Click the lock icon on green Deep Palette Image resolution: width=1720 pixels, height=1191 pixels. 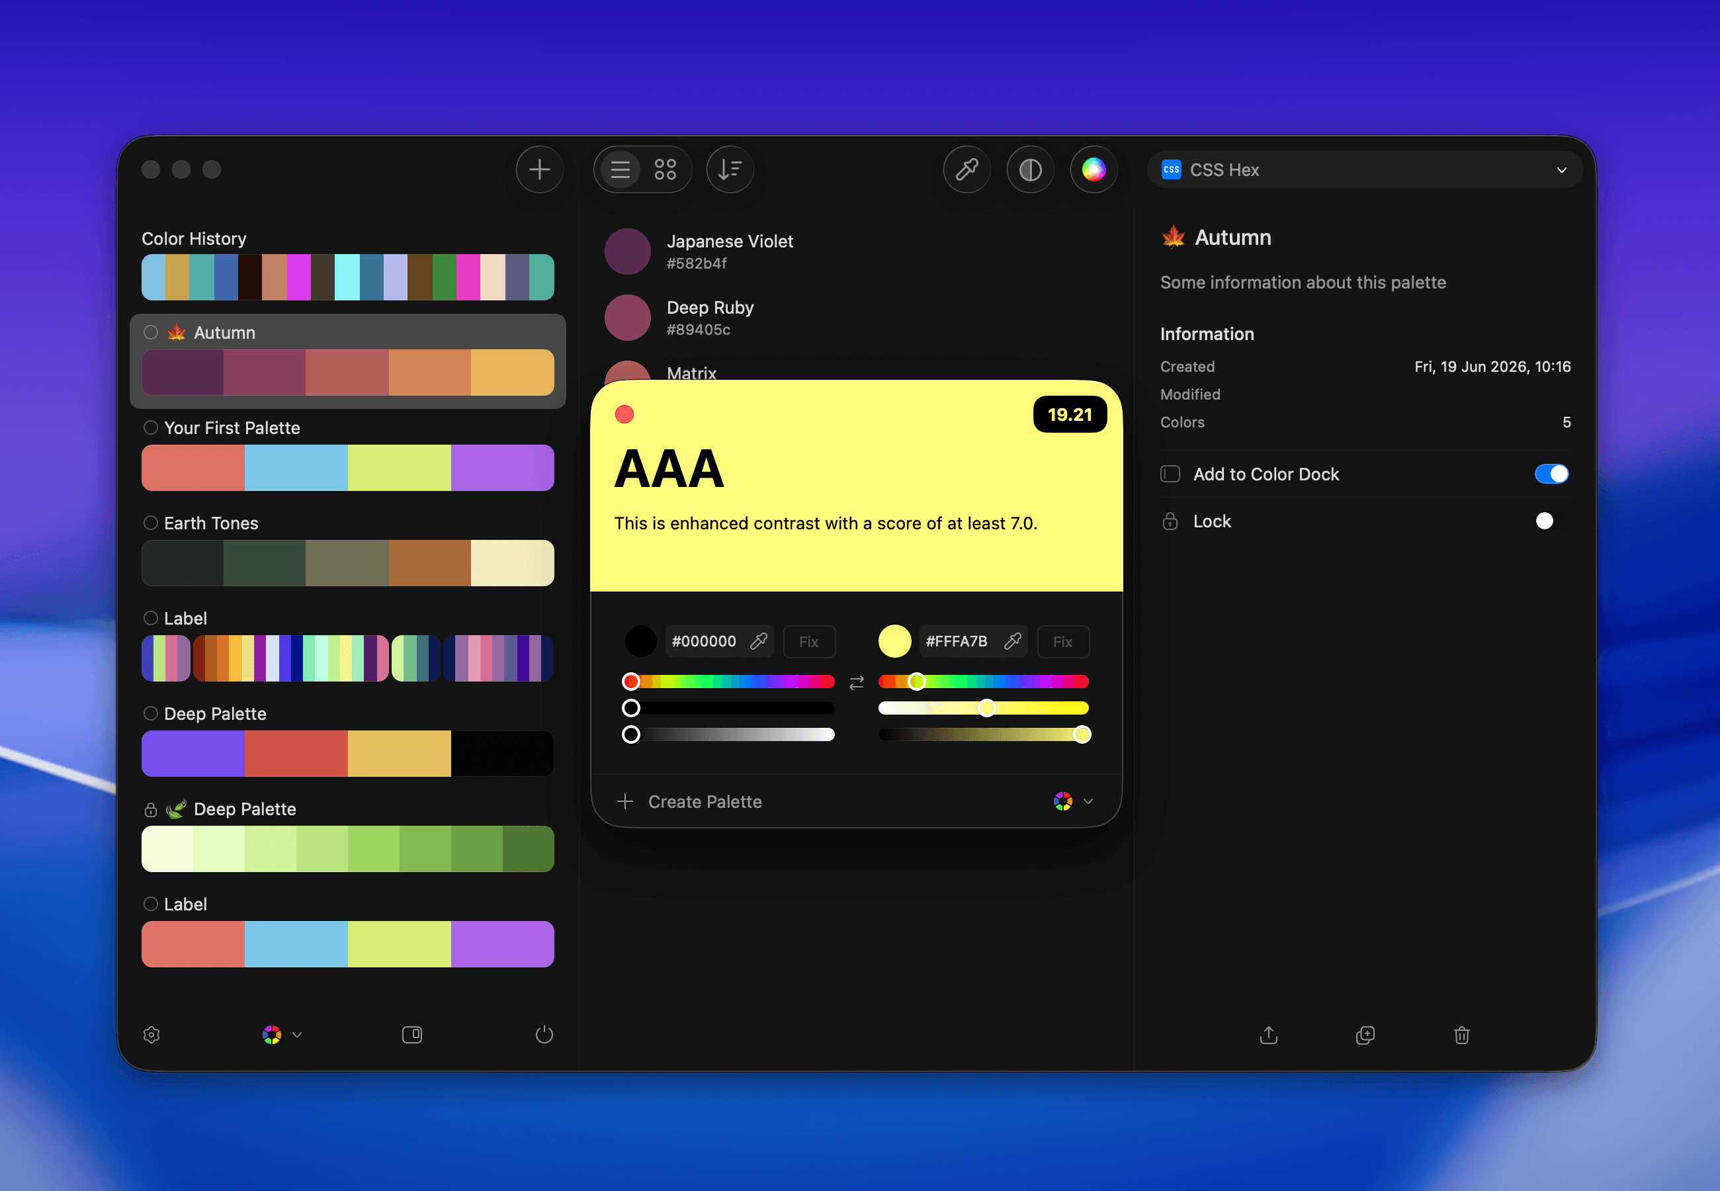(x=151, y=810)
